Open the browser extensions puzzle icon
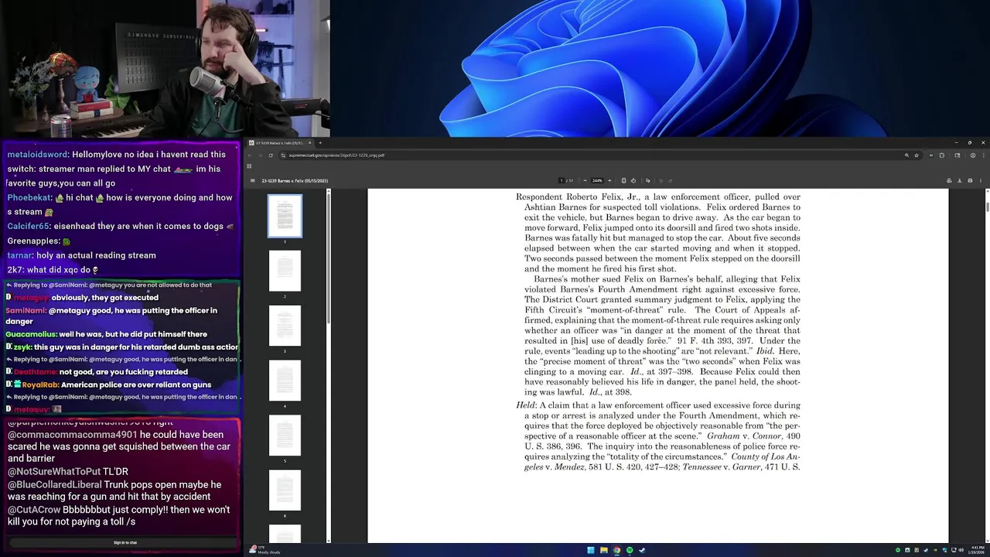 pyautogui.click(x=941, y=155)
